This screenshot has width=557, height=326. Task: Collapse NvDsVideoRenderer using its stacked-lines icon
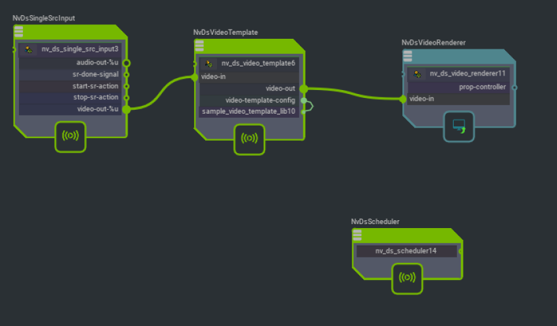(408, 55)
